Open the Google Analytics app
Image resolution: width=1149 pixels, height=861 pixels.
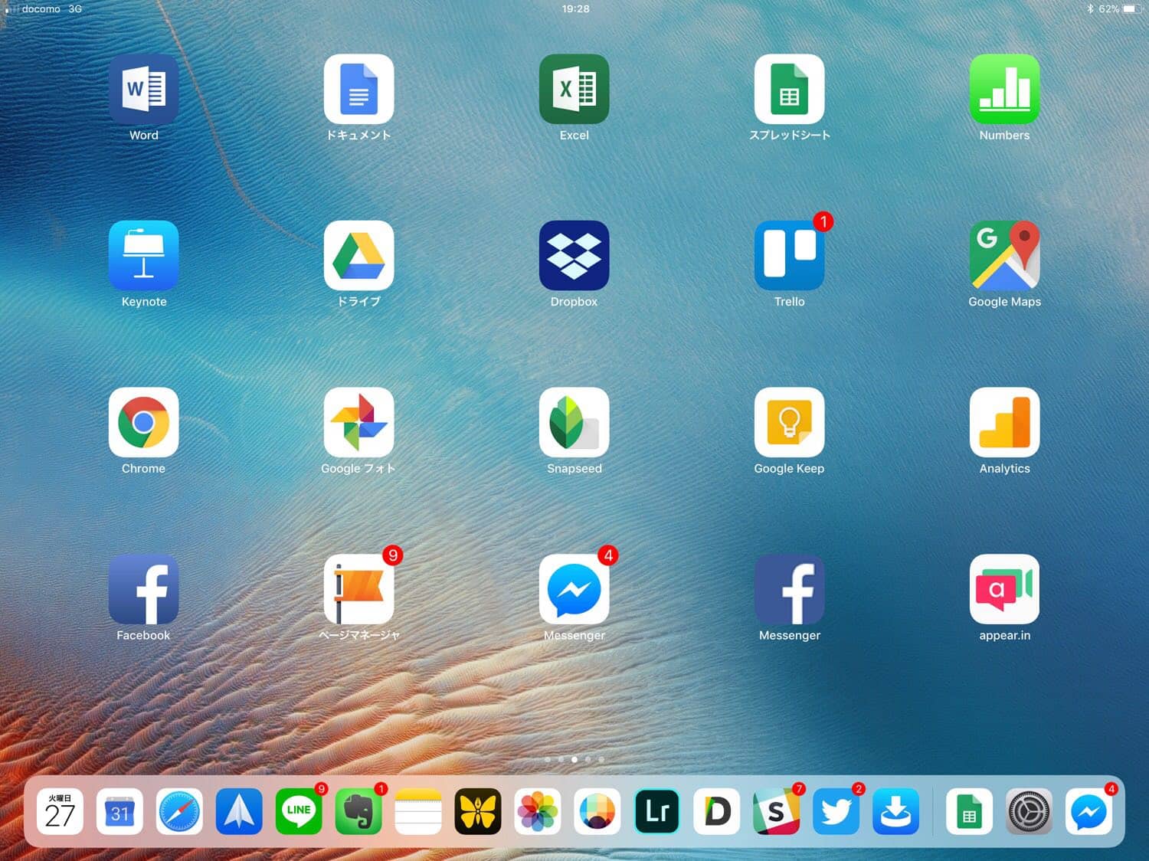click(x=1004, y=423)
